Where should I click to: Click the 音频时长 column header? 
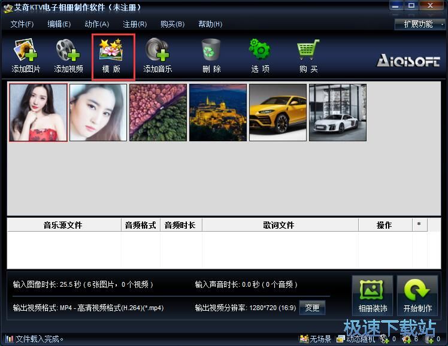click(181, 225)
